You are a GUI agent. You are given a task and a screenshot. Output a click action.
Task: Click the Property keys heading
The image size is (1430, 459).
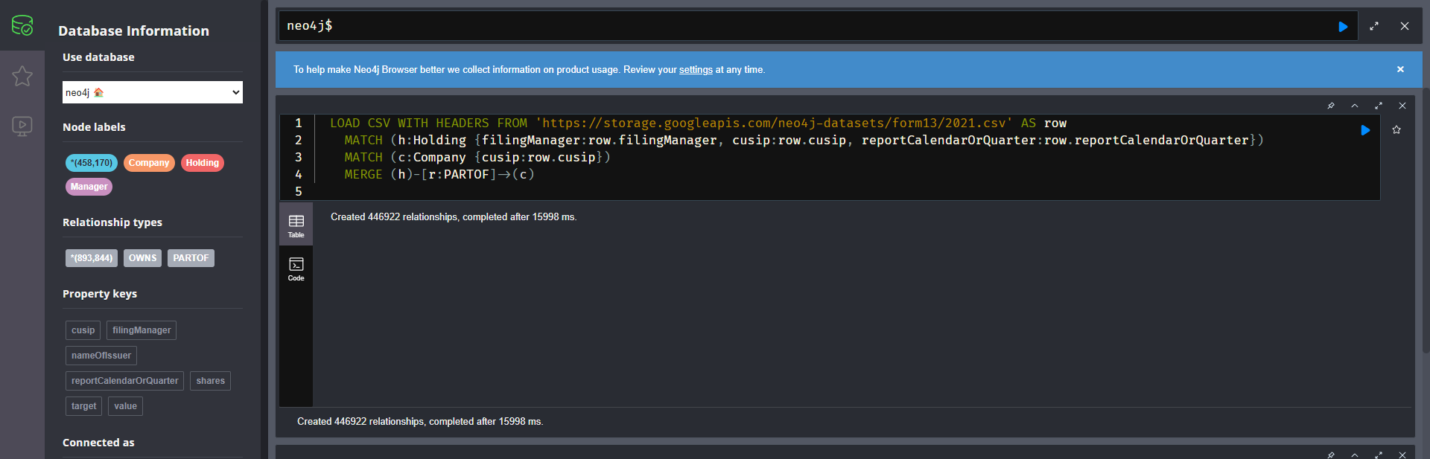point(100,294)
